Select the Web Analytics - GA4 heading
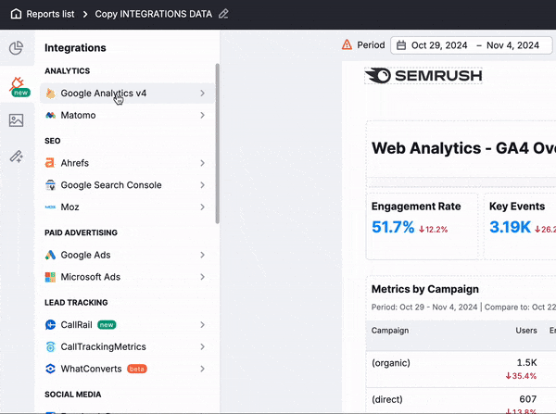This screenshot has height=414, width=556. coord(463,148)
